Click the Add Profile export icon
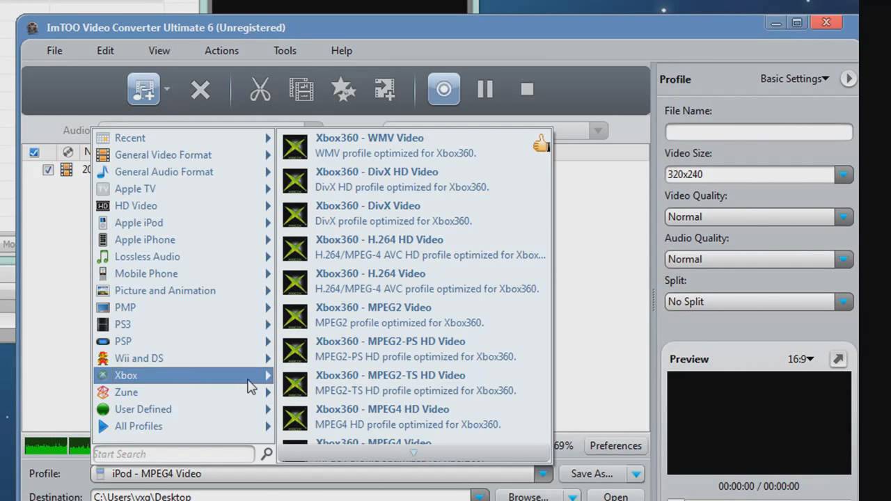Screen dimensions: 891x501 point(385,89)
